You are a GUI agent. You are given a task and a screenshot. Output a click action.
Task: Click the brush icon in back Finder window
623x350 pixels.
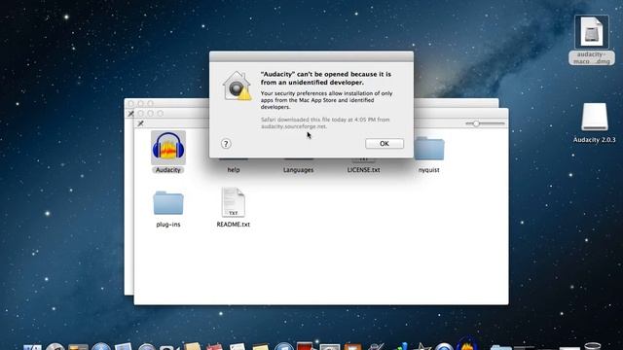tap(130, 114)
